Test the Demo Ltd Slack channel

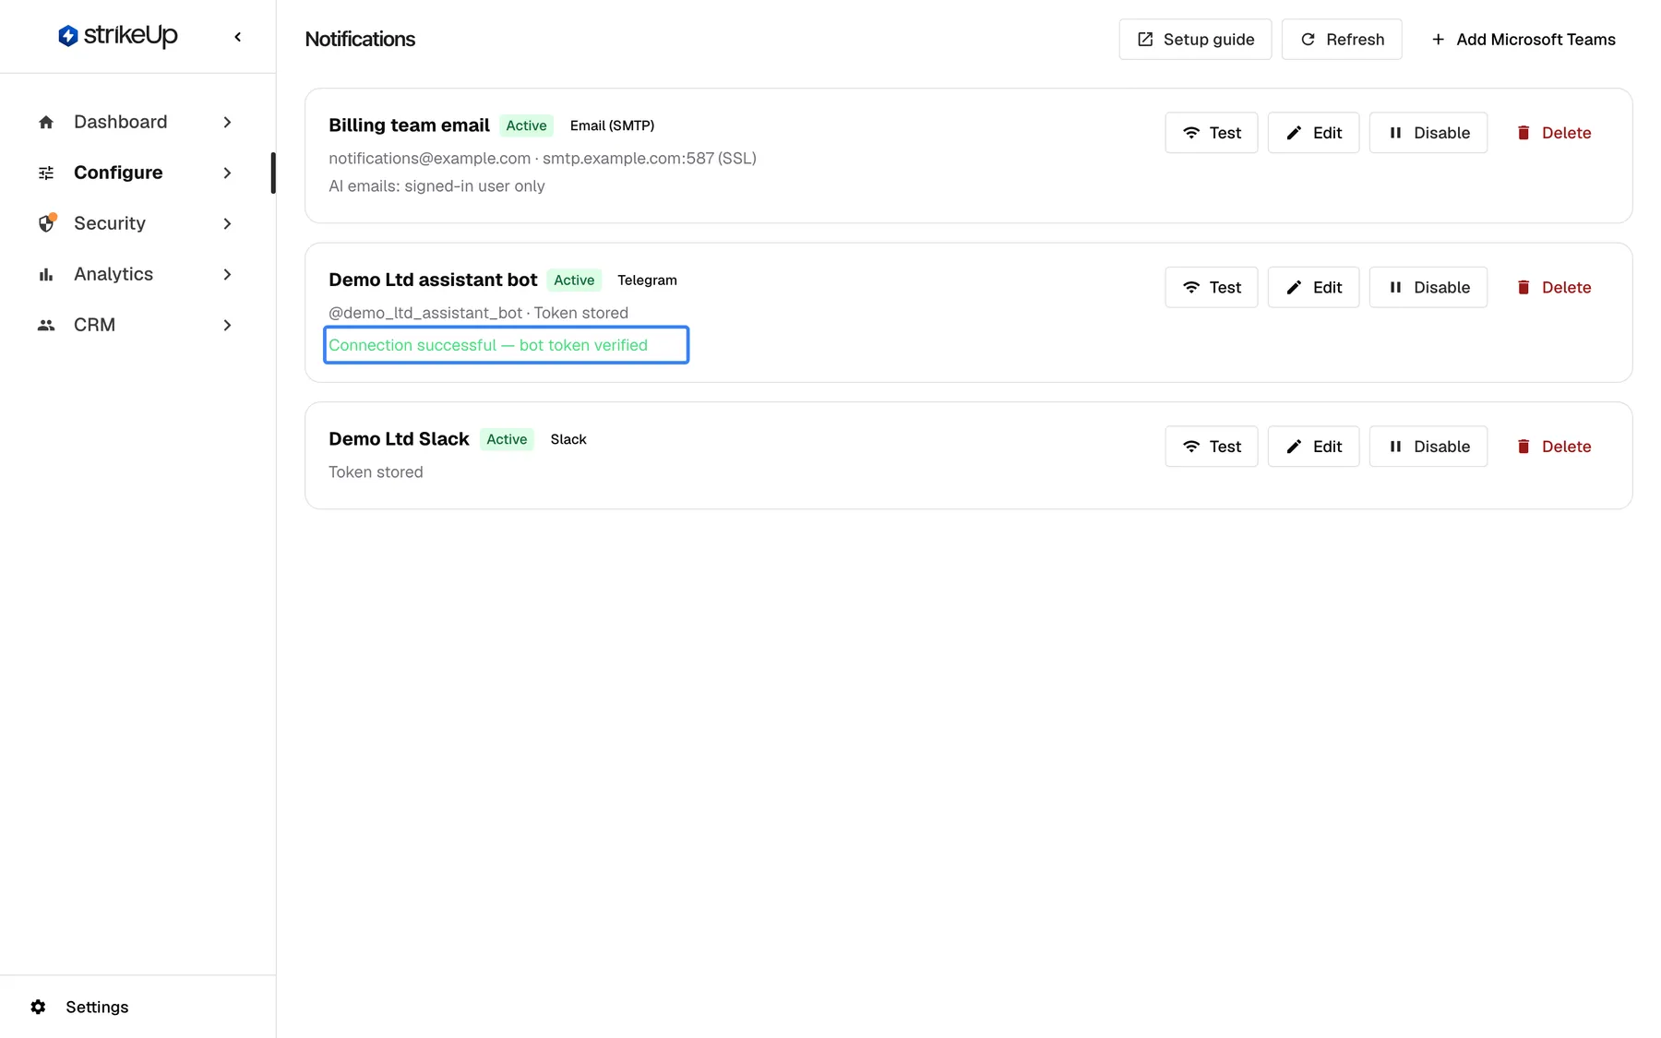tap(1212, 447)
